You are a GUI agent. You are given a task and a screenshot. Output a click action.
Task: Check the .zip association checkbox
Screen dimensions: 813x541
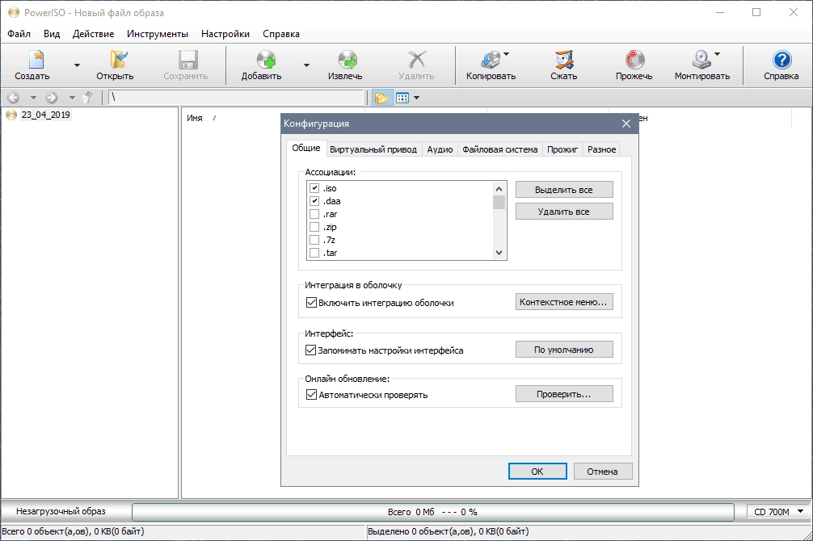[314, 227]
